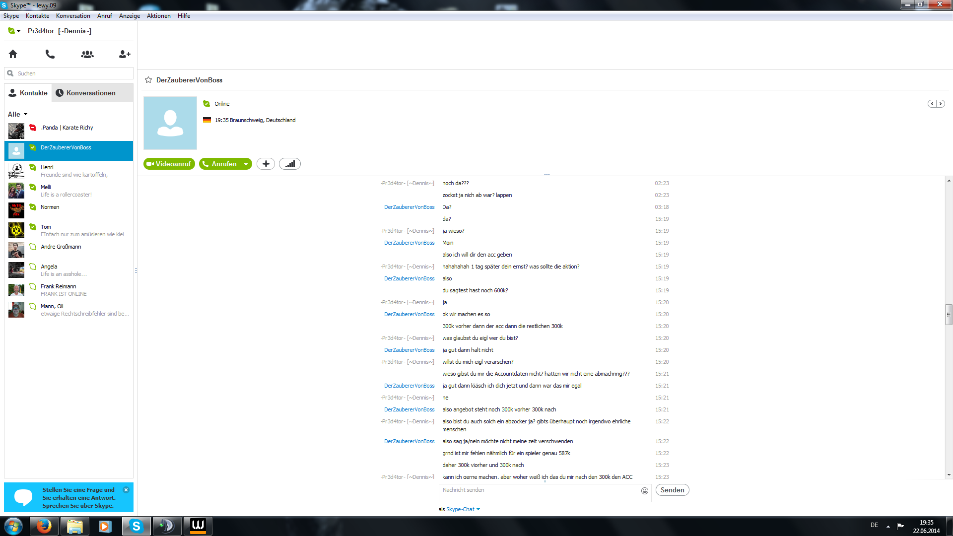The height and width of the screenshot is (536, 953).
Task: Open Firefox from the taskbar
Action: 44,526
